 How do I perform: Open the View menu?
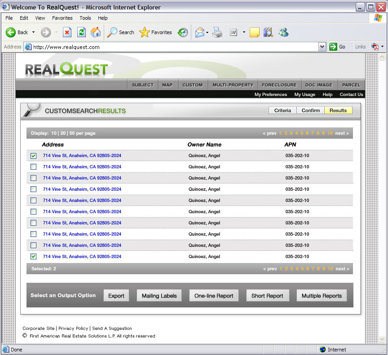click(40, 18)
